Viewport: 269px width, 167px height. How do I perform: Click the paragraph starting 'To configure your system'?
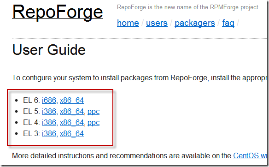139,78
